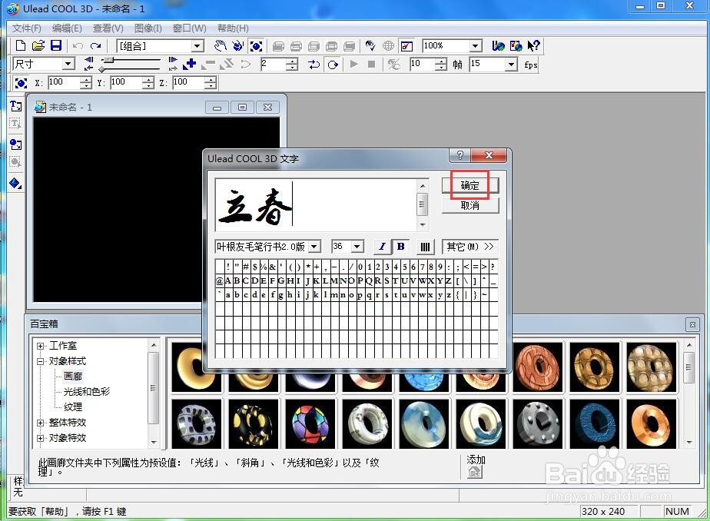
Task: Play the animation
Action: (x=354, y=65)
